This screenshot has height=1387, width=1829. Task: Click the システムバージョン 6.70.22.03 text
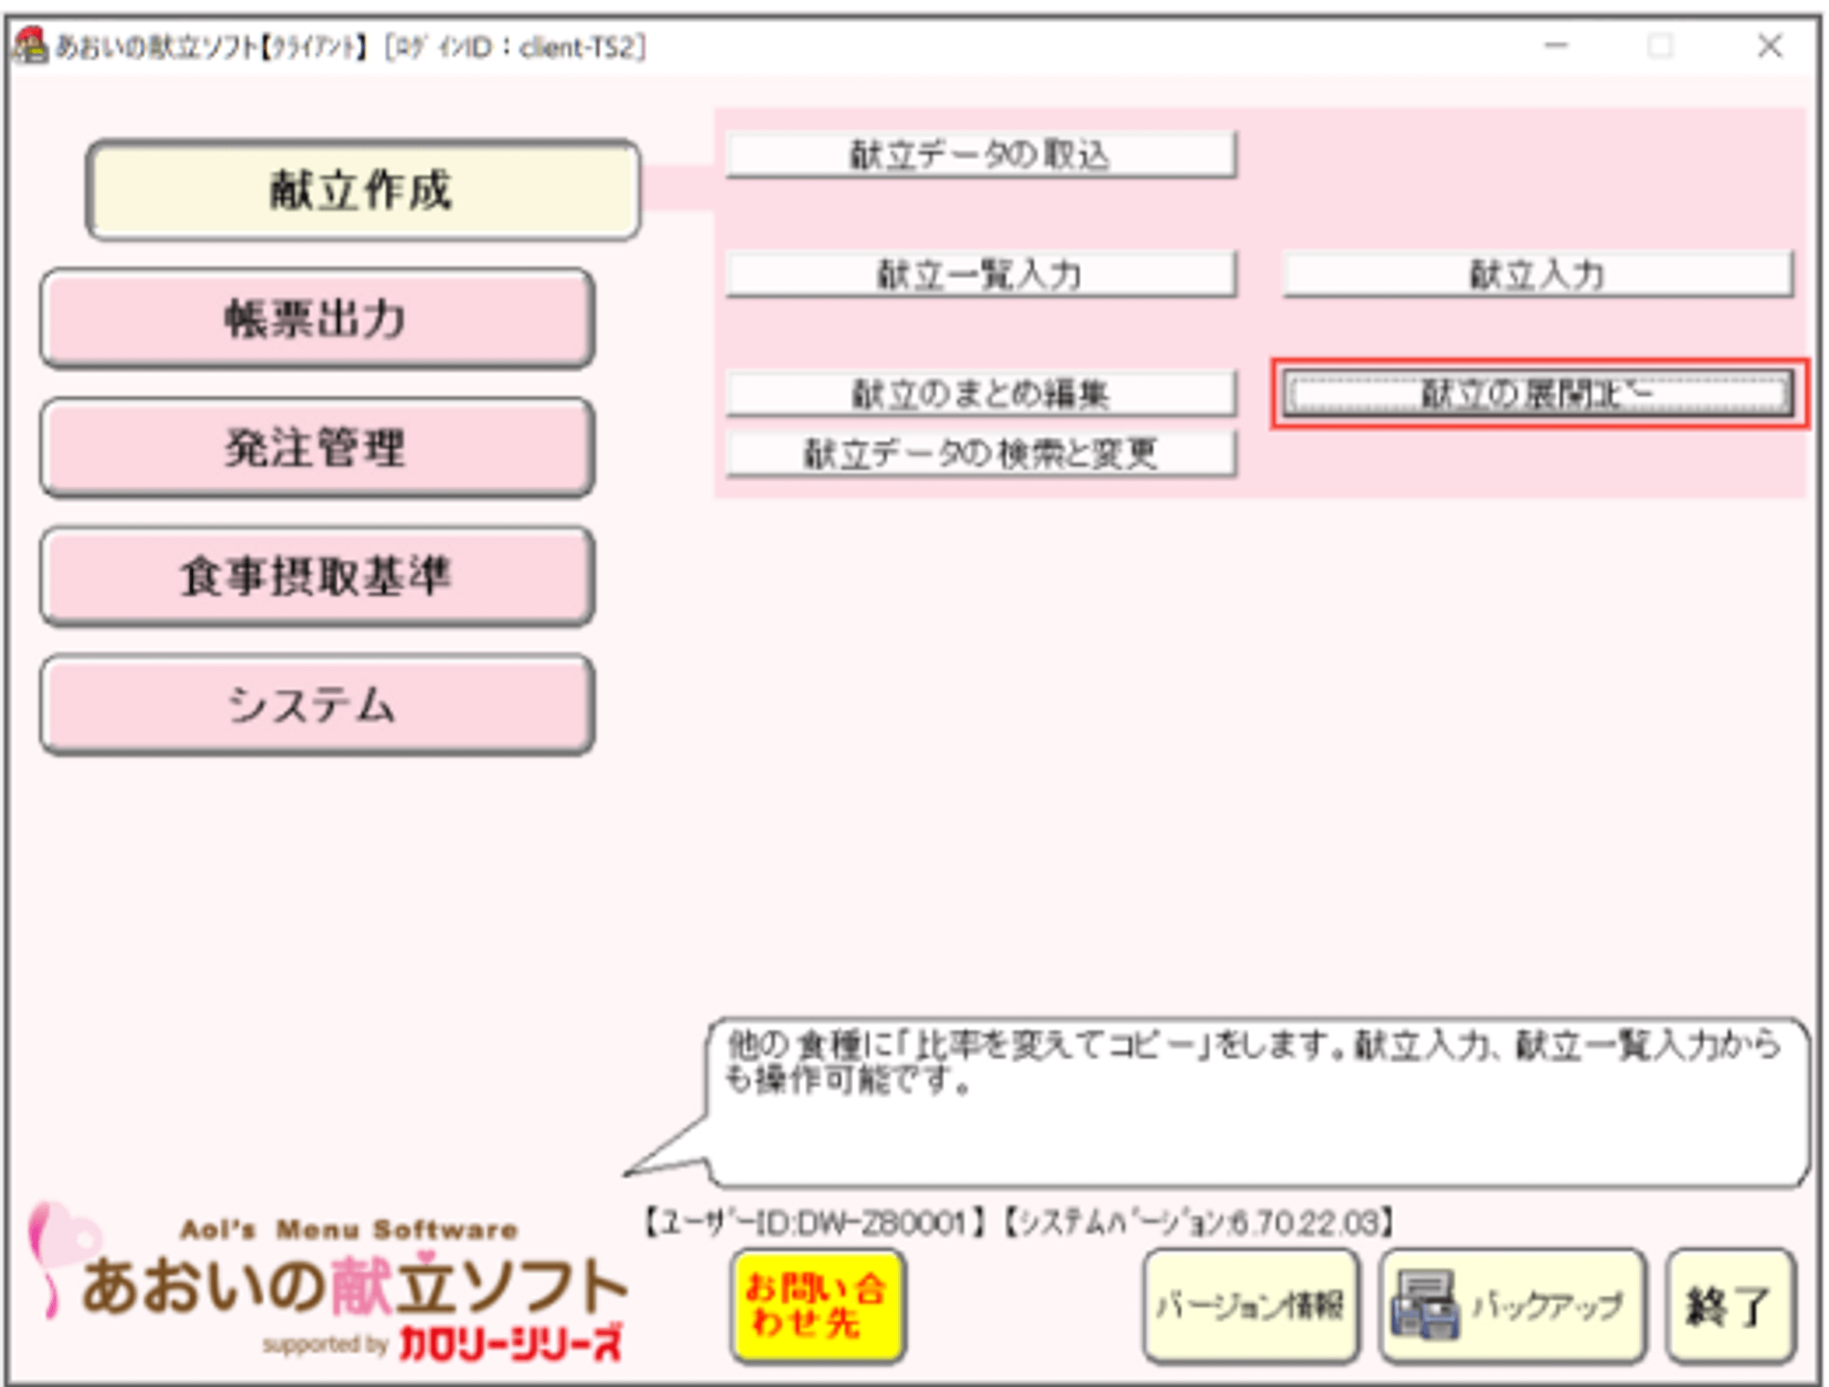[1199, 1222]
